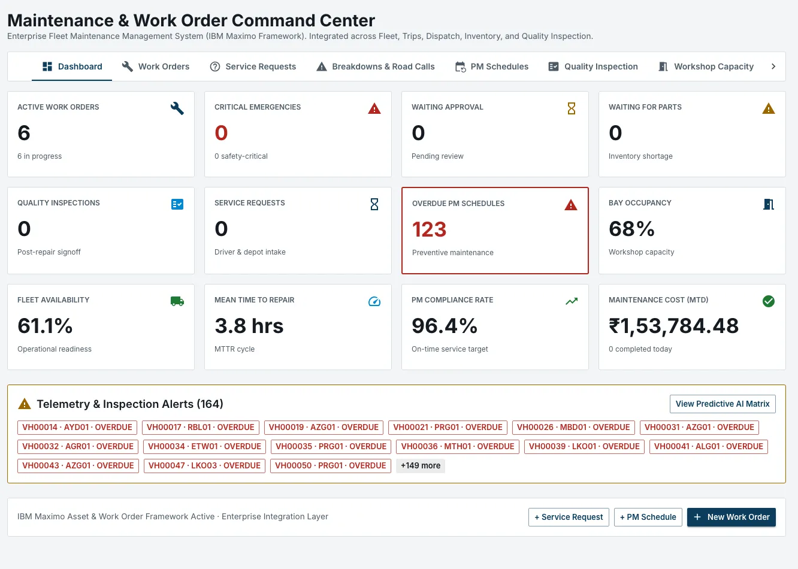Click the + Service Request button
The width and height of the screenshot is (798, 569).
[x=569, y=517]
